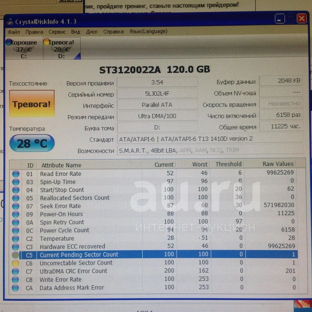Screen dimensions: 312x312
Task: Select the Spin-Up Time attribute name
Action: click(x=58, y=182)
